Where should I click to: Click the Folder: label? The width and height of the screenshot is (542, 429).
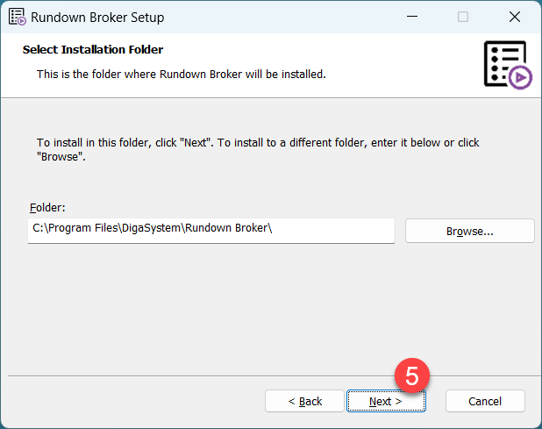pos(47,208)
